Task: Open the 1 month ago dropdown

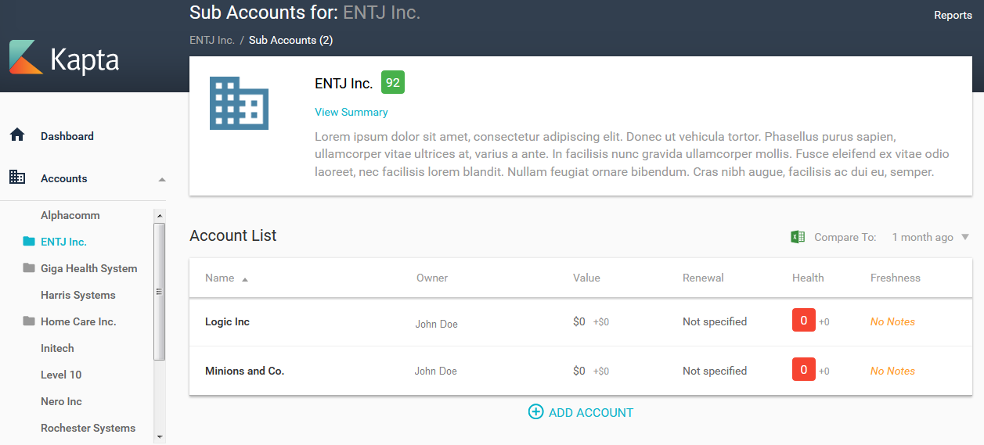Action: 930,237
